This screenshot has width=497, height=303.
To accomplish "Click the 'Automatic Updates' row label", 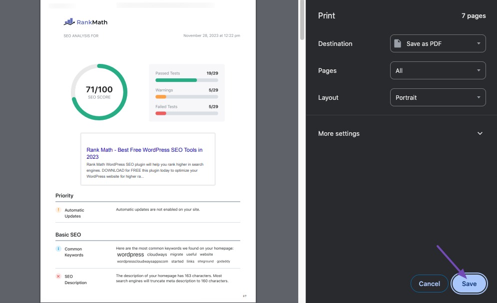I will 74,213.
